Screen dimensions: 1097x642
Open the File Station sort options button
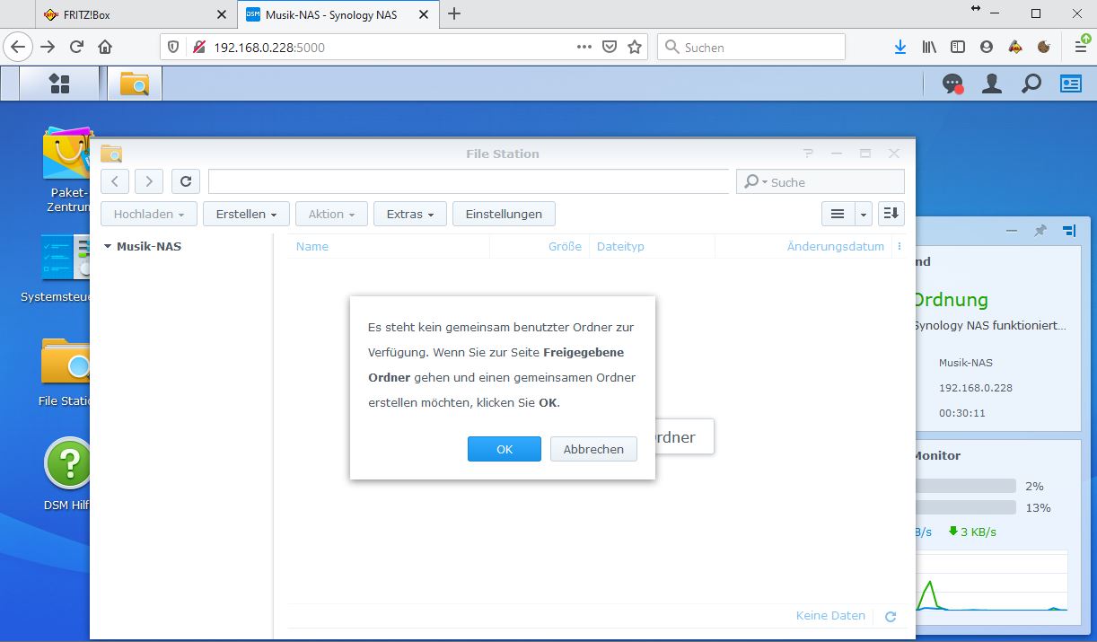click(x=891, y=214)
